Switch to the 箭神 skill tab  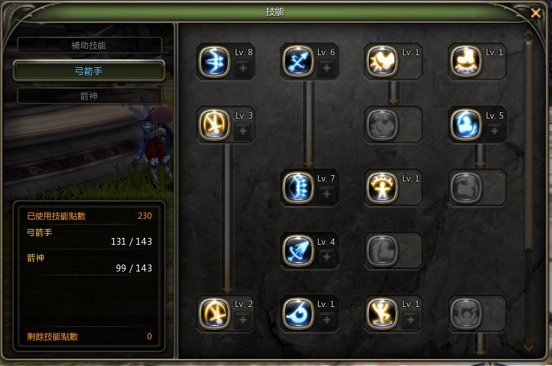89,96
